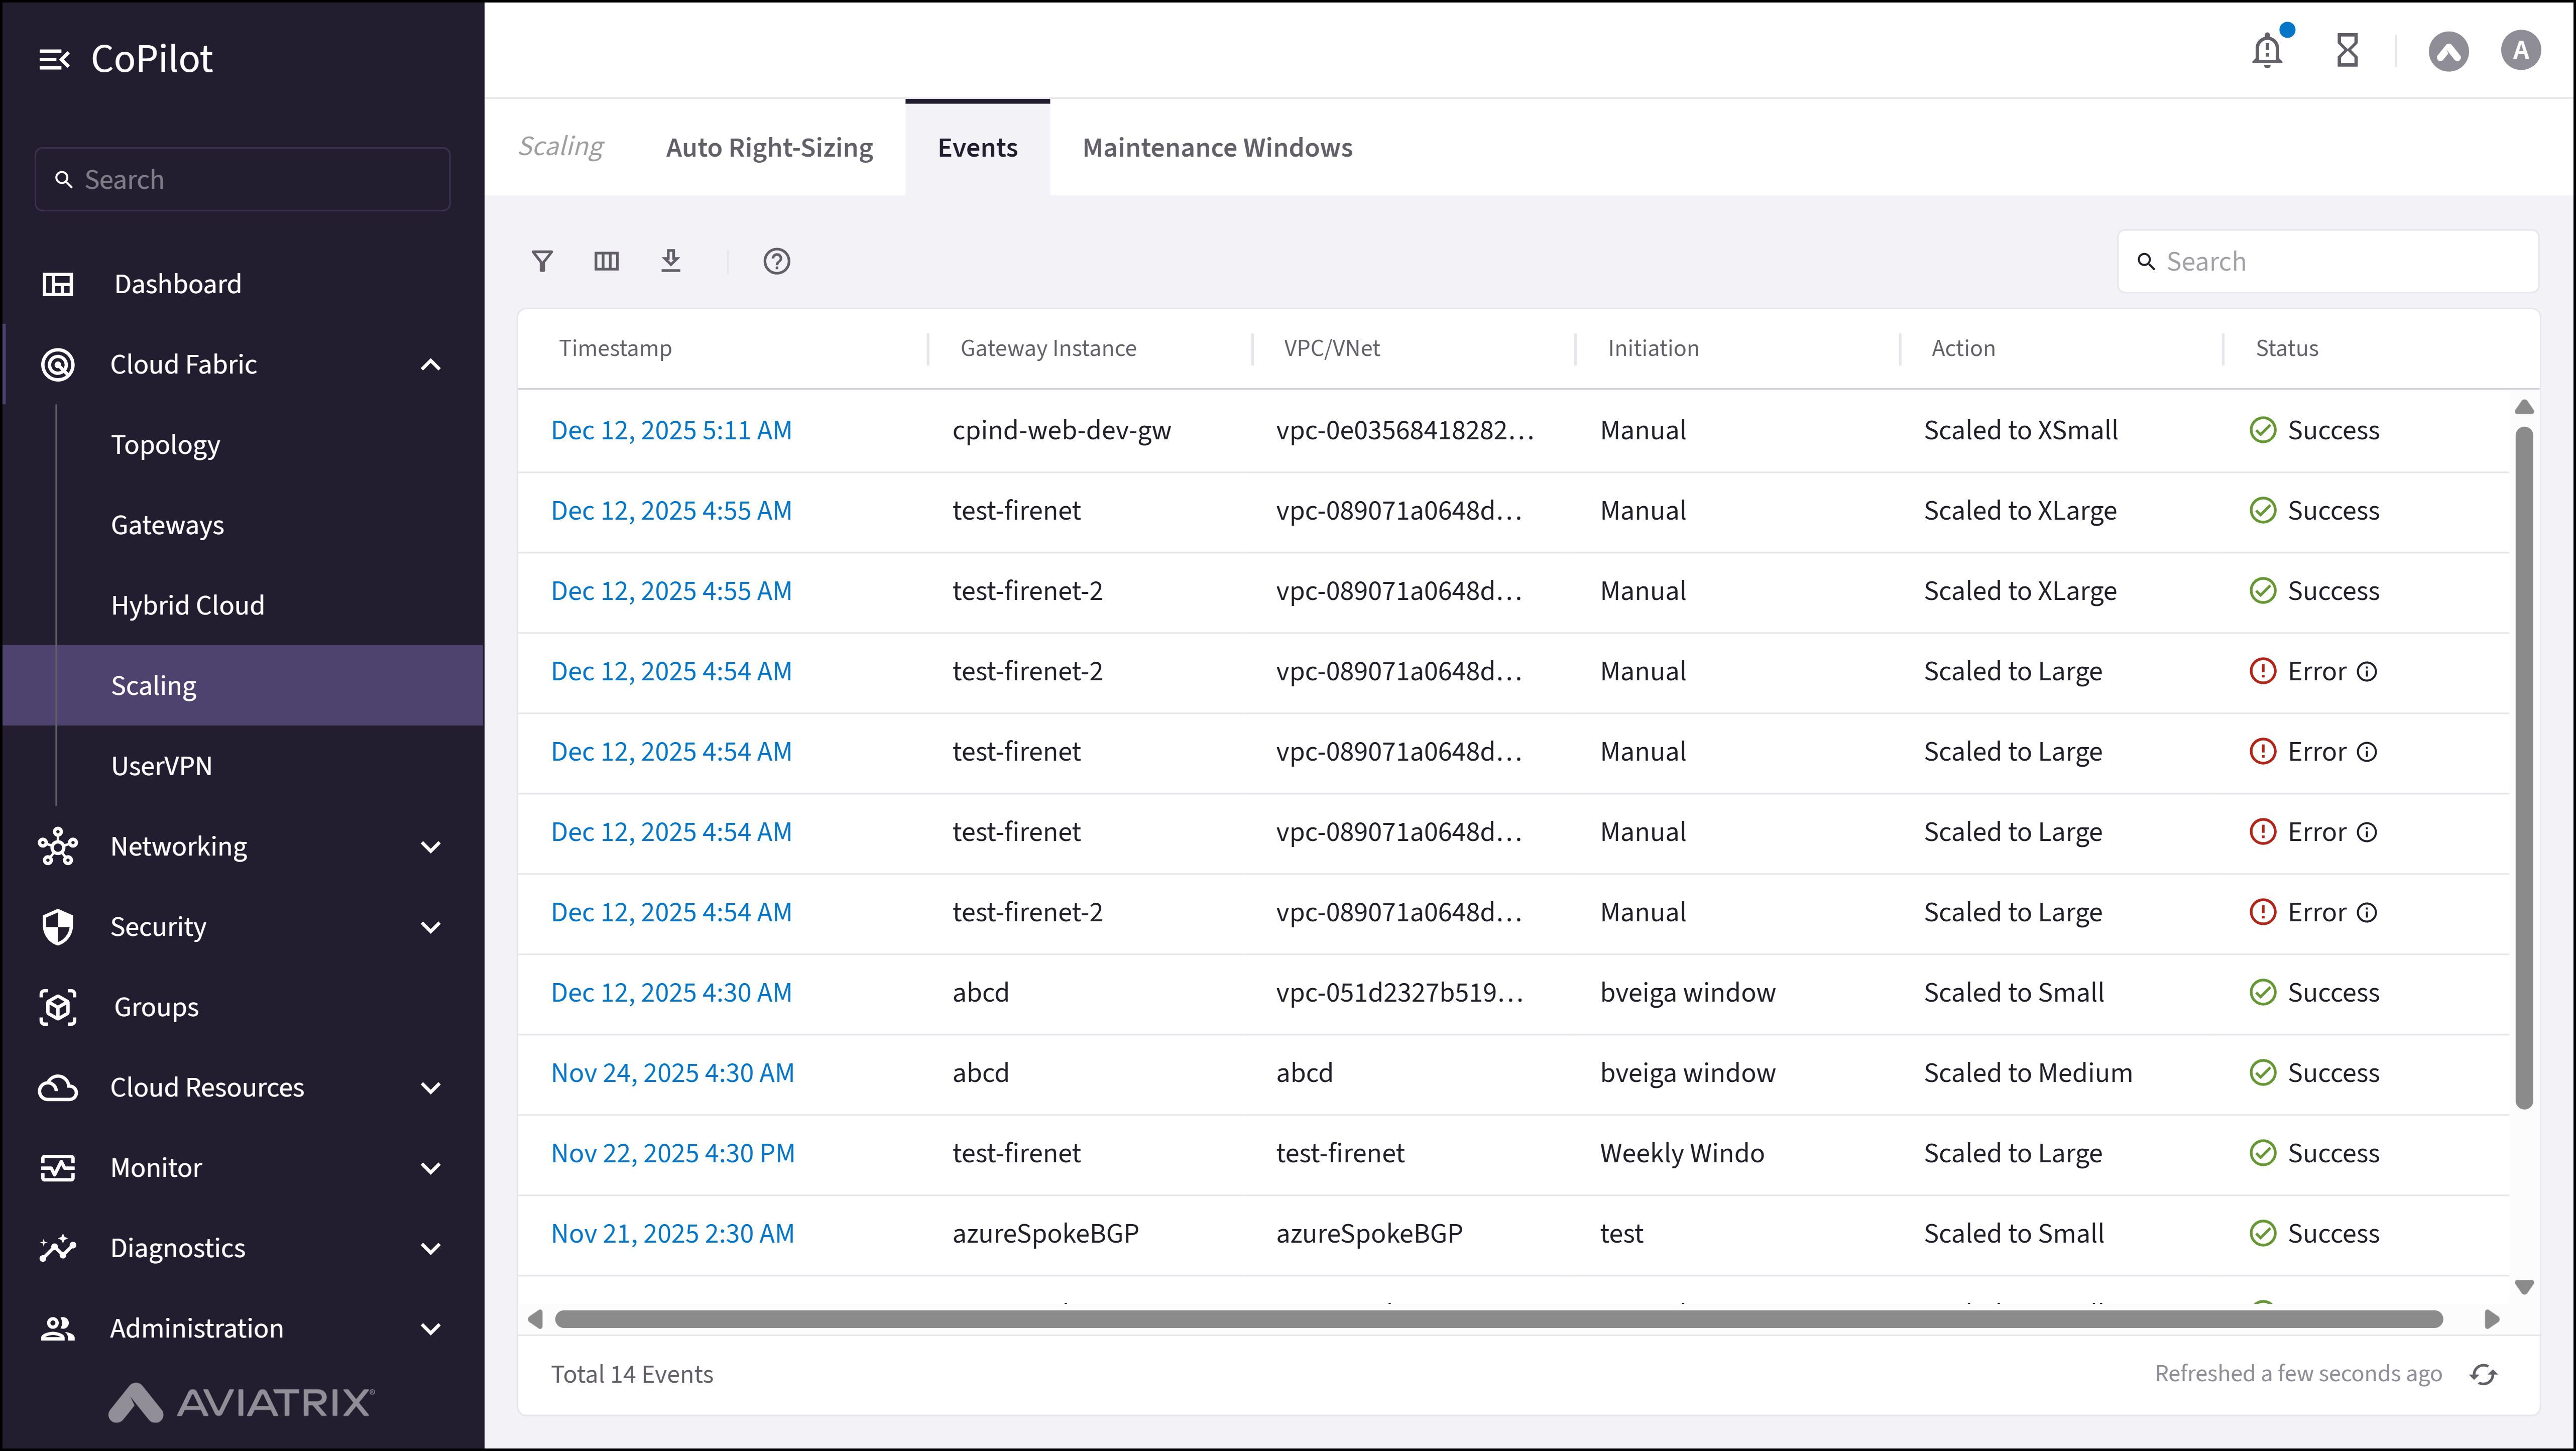Open Nov 22, 2025 4:30 PM event link
Image resolution: width=2576 pixels, height=1451 pixels.
click(x=672, y=1153)
